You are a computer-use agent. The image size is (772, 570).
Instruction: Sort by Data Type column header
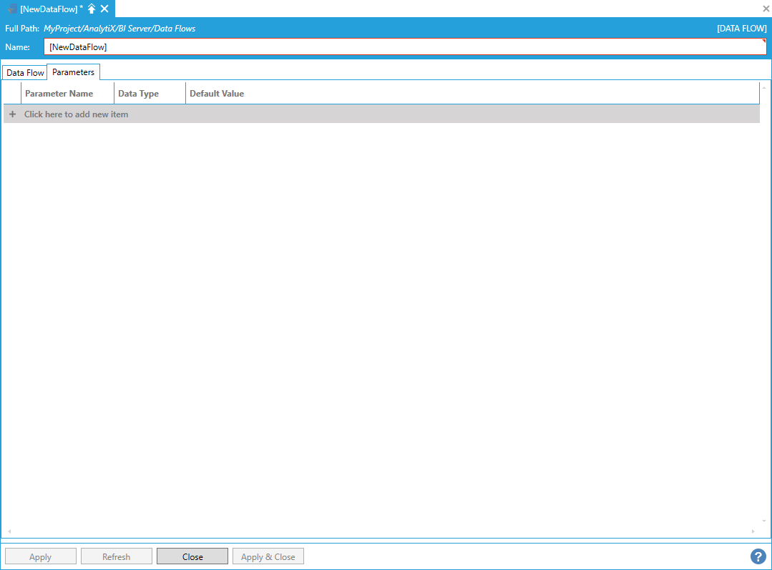pos(139,94)
